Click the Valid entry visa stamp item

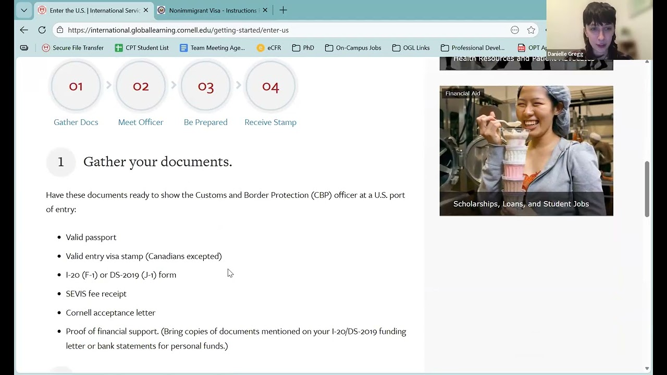[x=144, y=256]
